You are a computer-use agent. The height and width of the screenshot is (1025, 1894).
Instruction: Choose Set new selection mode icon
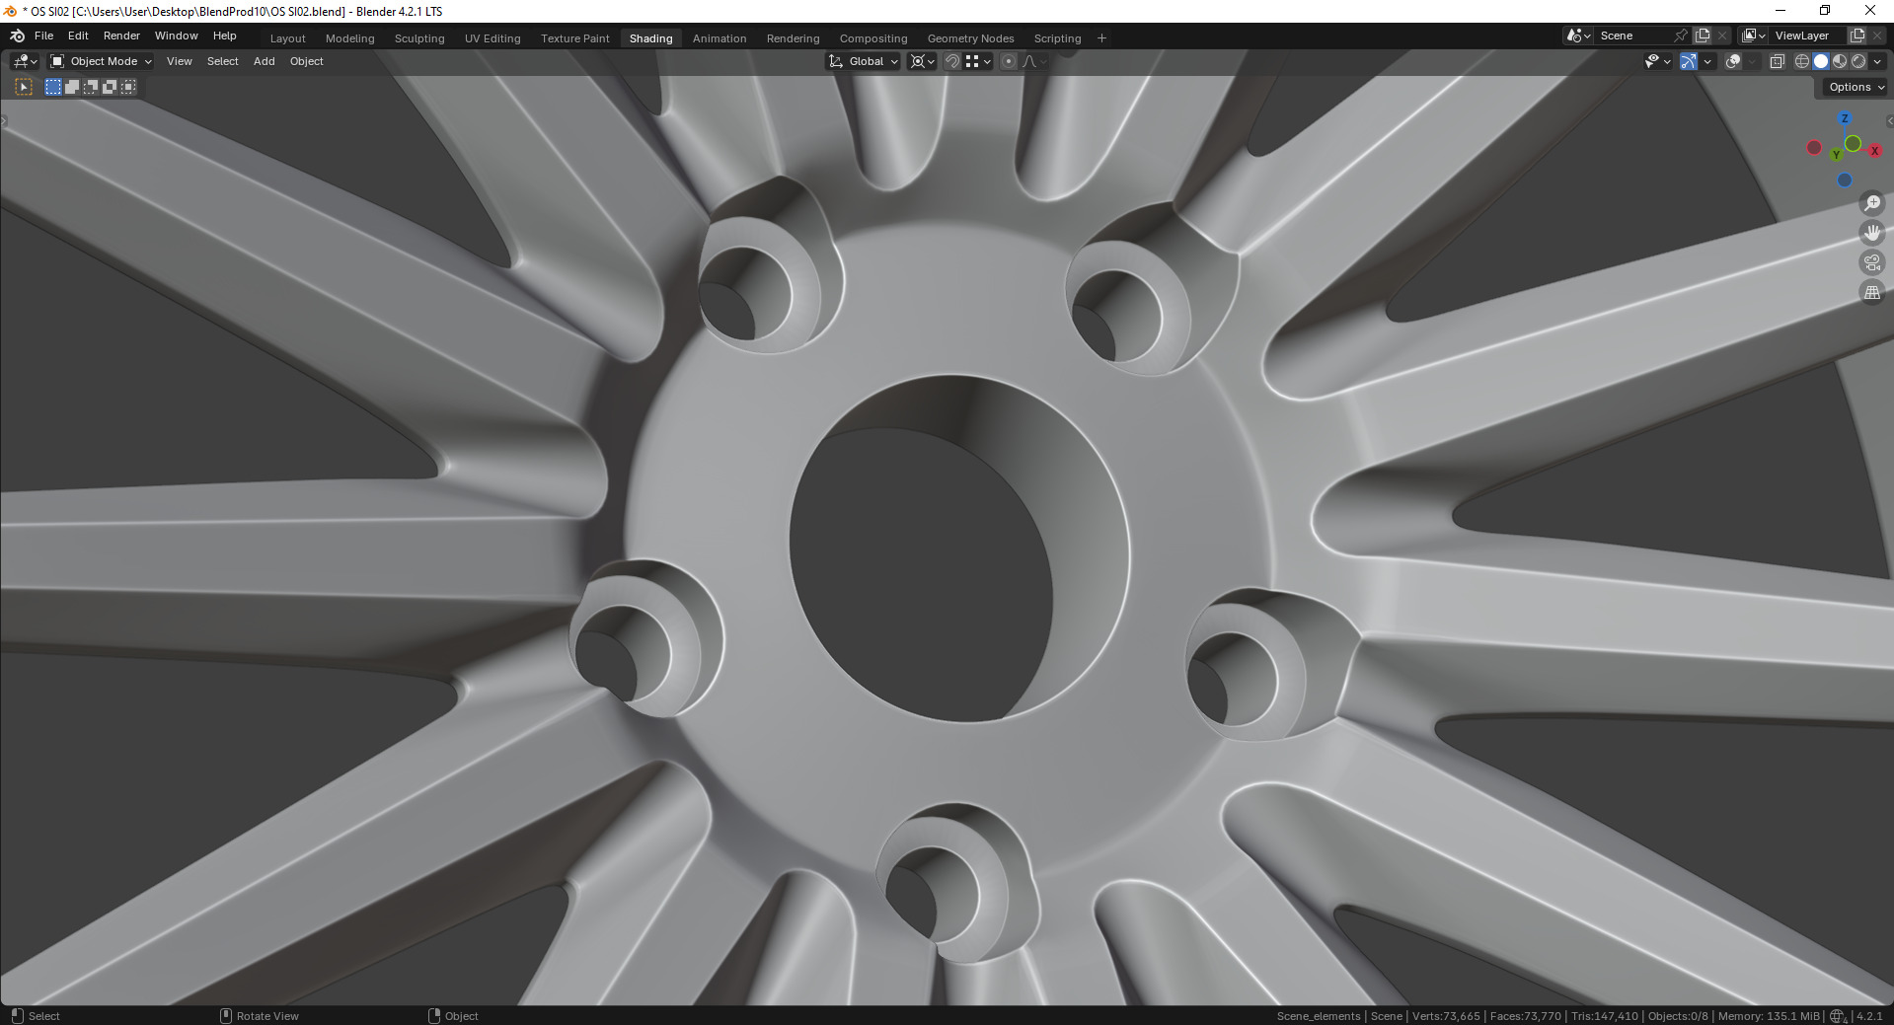(x=53, y=87)
